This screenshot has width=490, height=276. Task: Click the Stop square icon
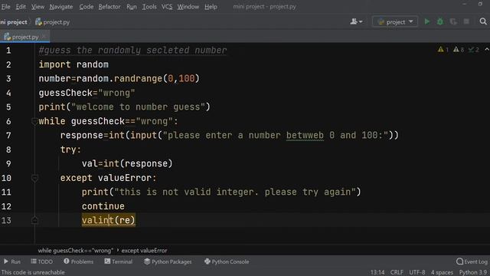466,21
